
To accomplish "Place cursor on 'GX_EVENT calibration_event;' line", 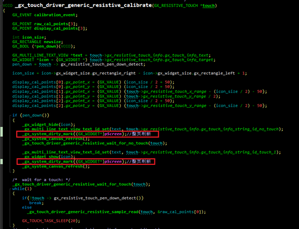I will [x=45, y=15].
